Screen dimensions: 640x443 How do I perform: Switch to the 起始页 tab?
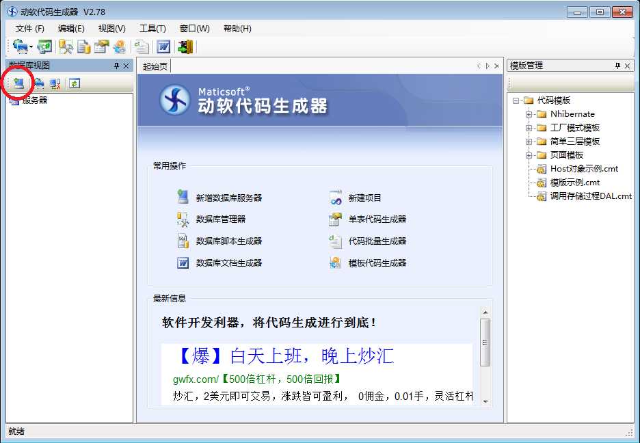click(155, 66)
